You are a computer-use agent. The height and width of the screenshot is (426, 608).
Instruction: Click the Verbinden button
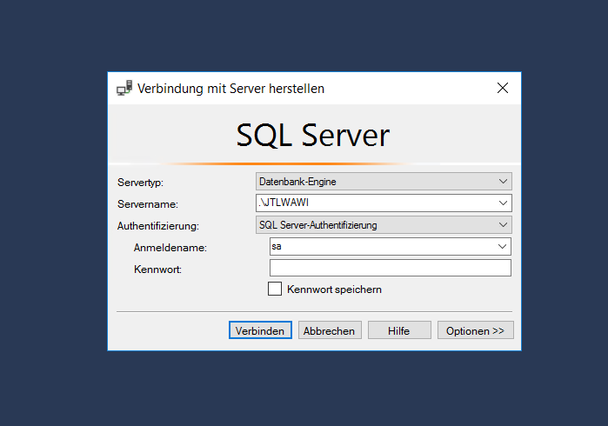pos(260,330)
